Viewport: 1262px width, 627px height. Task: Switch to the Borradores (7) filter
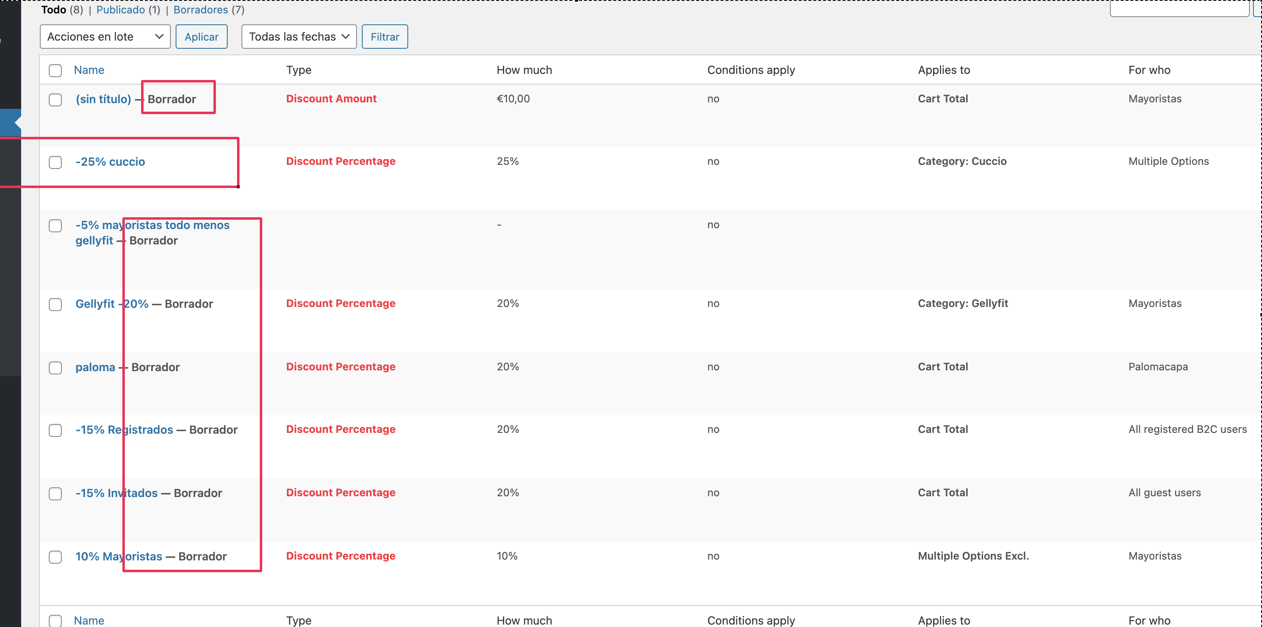tap(209, 10)
